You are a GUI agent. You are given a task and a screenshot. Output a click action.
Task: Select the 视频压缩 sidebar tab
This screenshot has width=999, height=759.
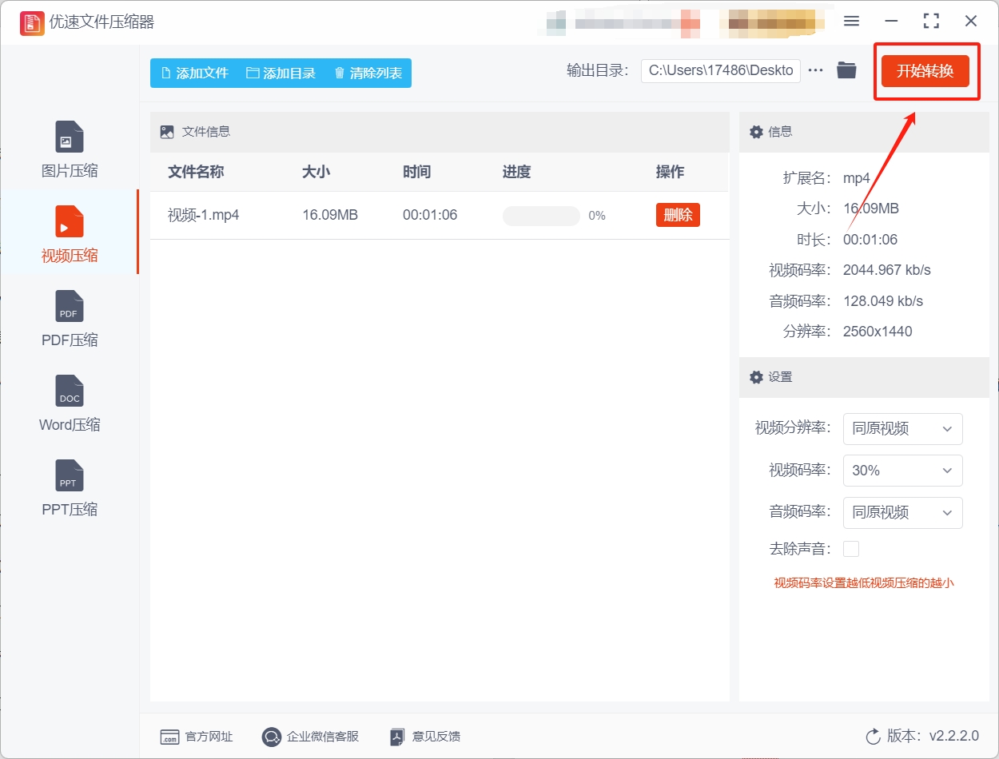click(x=69, y=232)
